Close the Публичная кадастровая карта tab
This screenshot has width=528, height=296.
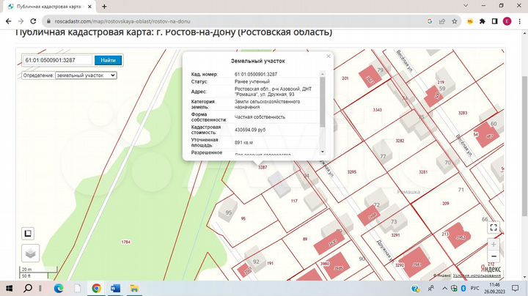point(89,7)
